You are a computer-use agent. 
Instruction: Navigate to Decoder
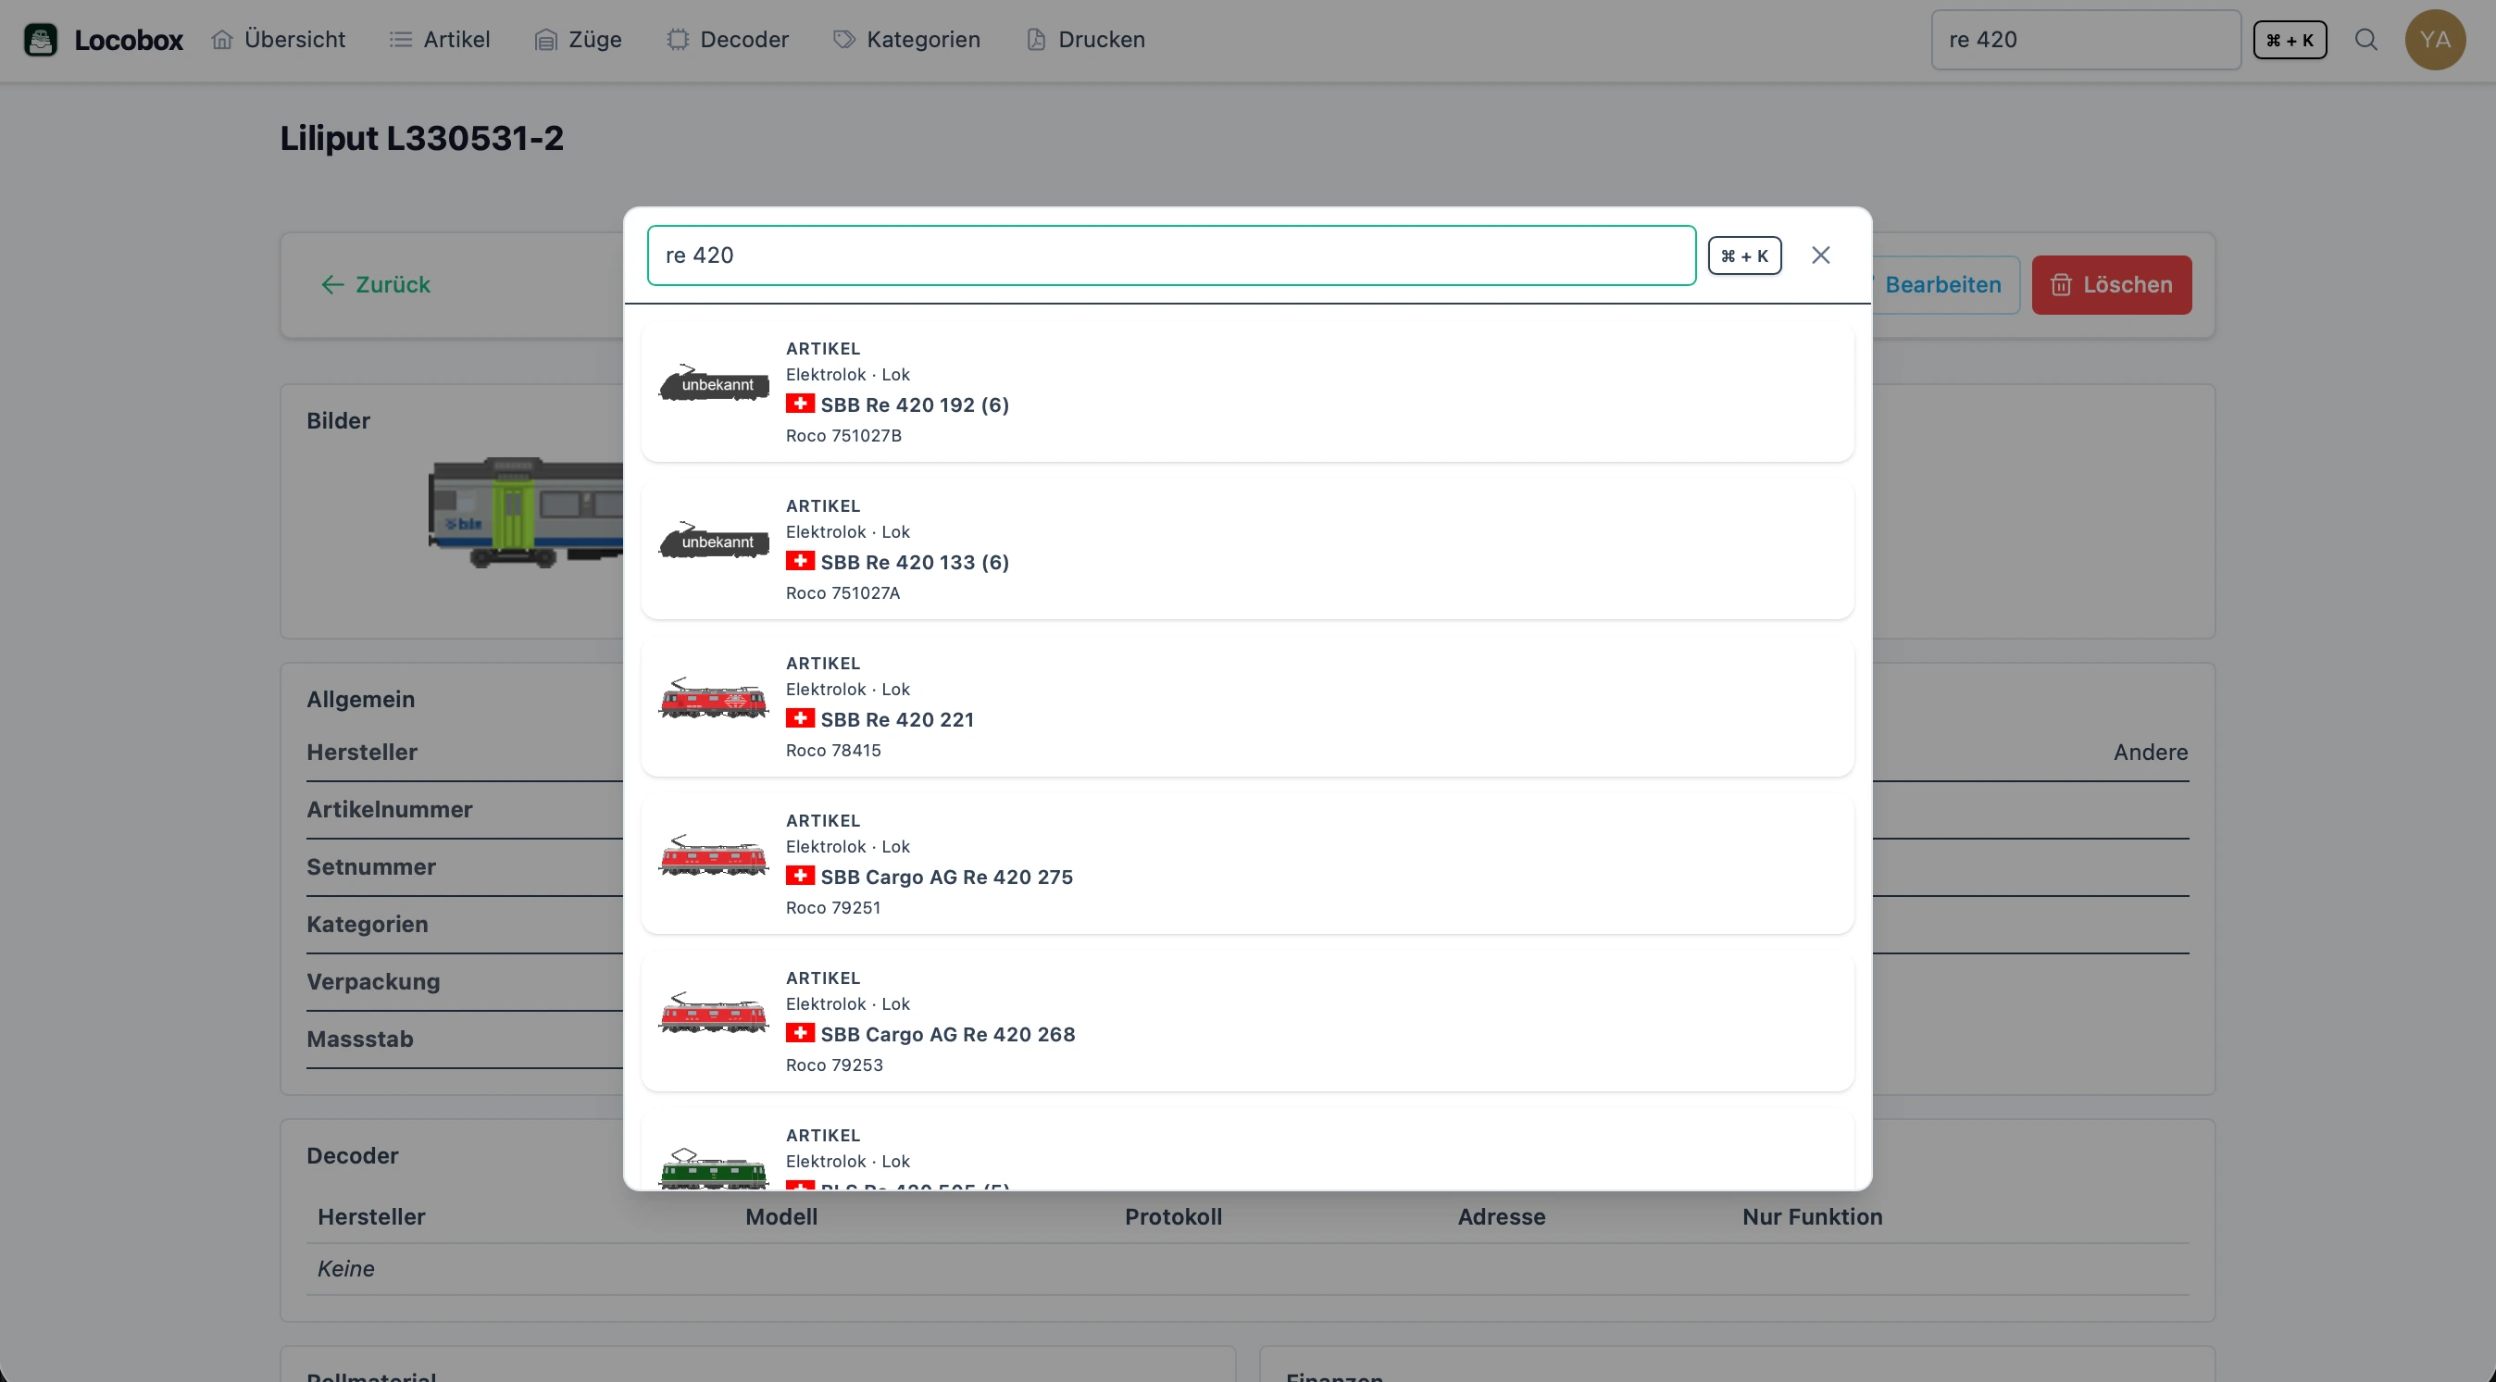point(728,40)
